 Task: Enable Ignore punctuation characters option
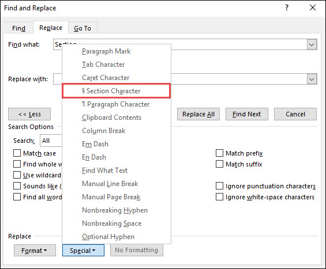coord(219,186)
